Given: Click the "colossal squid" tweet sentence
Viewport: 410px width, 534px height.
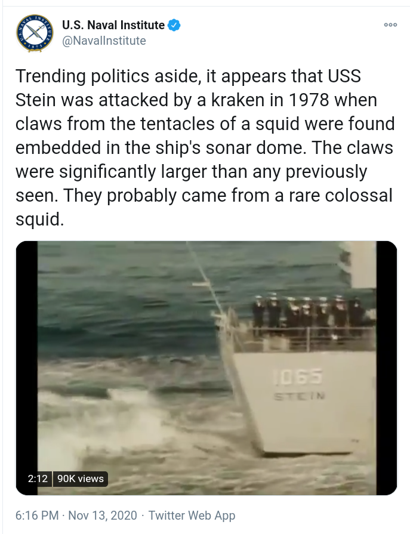Looking at the screenshot, I should (x=204, y=207).
